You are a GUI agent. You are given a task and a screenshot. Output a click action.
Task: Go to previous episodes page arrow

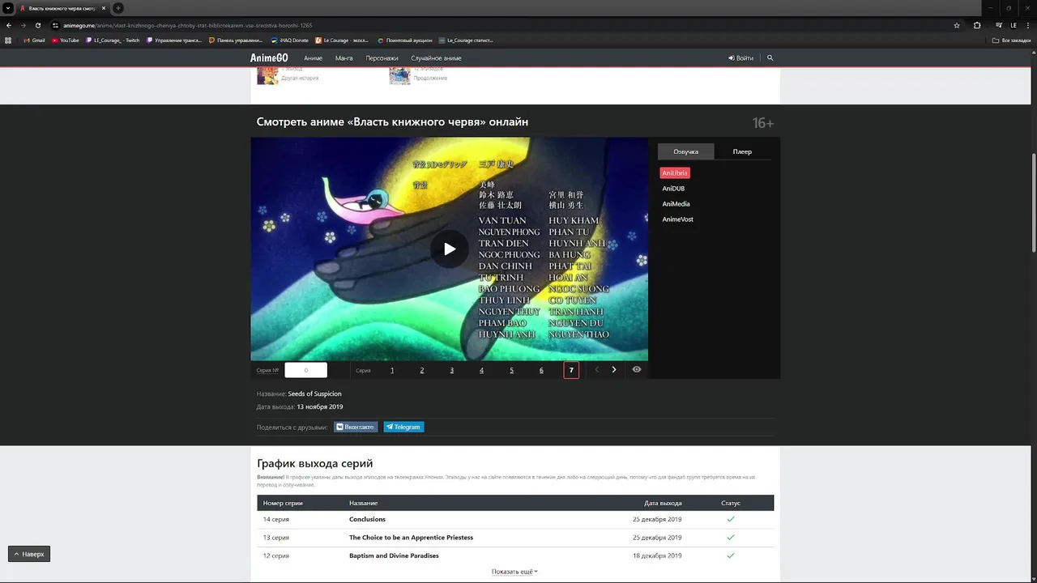click(597, 370)
